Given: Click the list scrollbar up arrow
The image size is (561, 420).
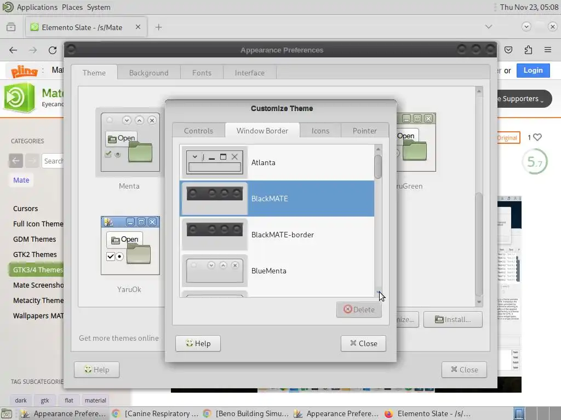Looking at the screenshot, I should tap(378, 149).
